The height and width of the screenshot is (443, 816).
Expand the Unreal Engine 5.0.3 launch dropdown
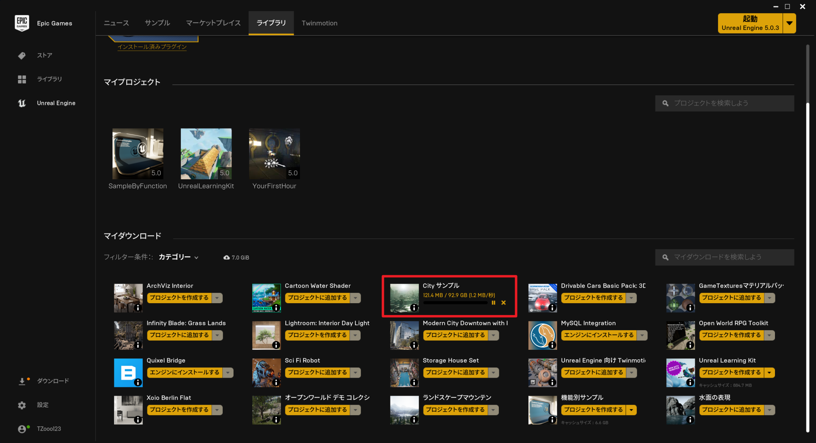789,23
